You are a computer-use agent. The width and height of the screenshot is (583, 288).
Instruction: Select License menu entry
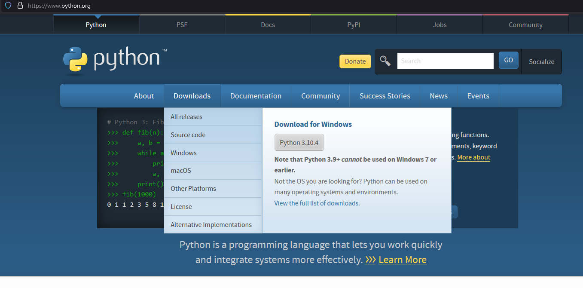pos(213,207)
